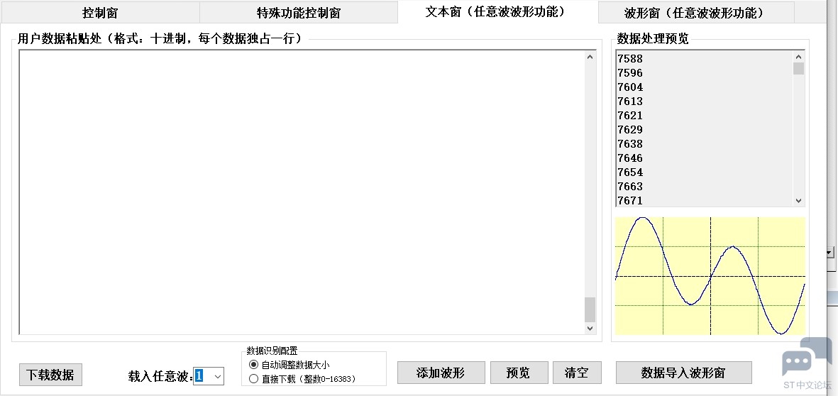Click the preview list scrollbar up arrow

pos(798,57)
